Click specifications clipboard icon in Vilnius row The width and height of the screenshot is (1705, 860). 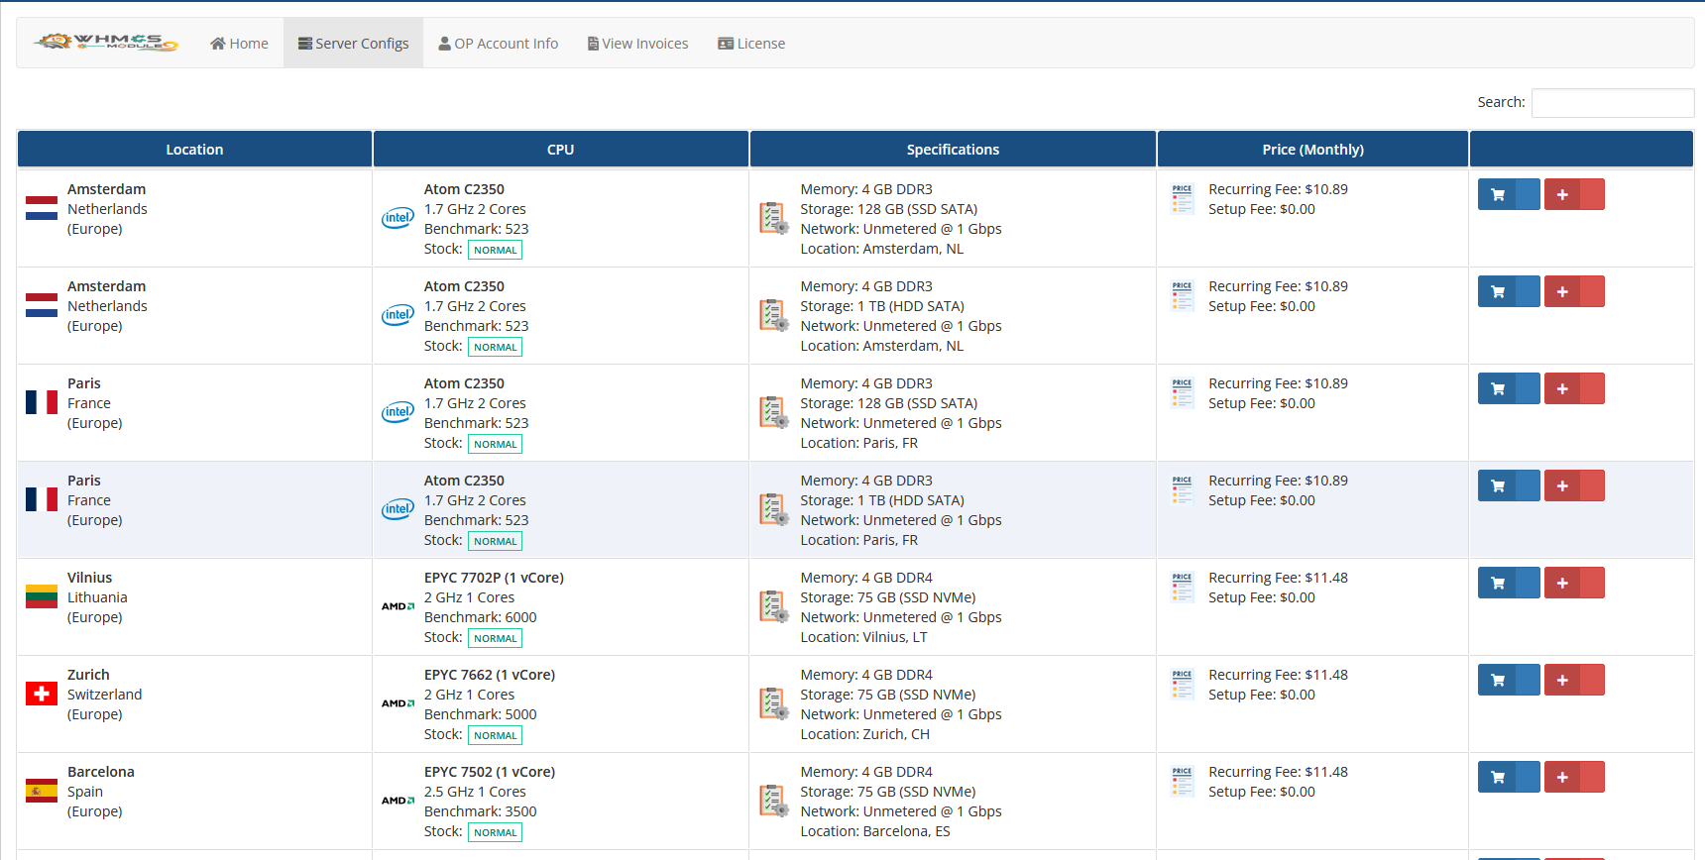774,606
